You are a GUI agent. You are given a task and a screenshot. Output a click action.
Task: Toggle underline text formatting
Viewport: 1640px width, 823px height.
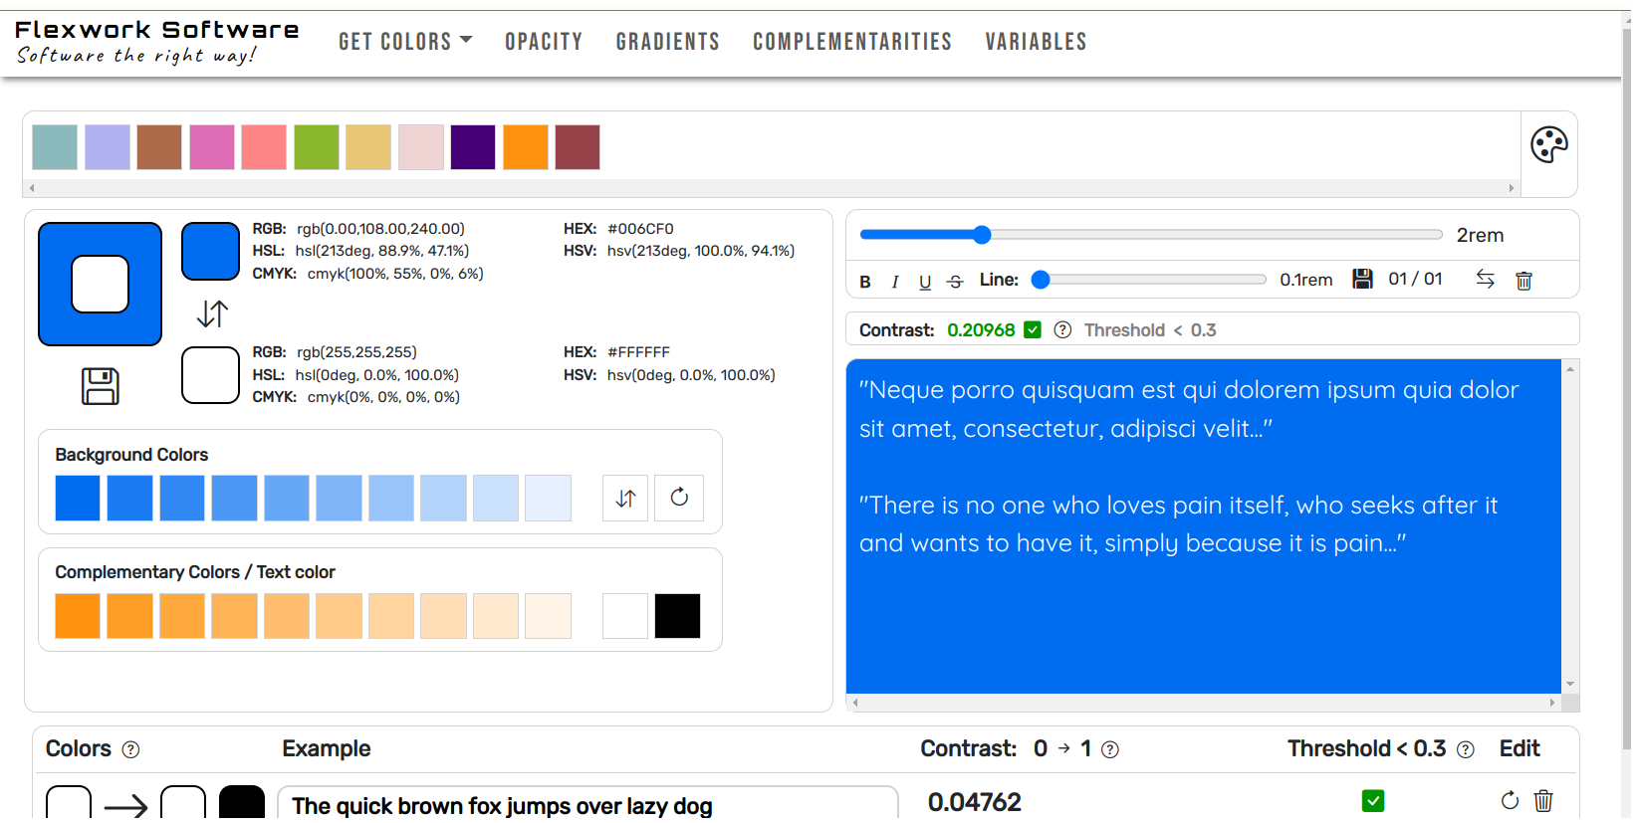[925, 282]
